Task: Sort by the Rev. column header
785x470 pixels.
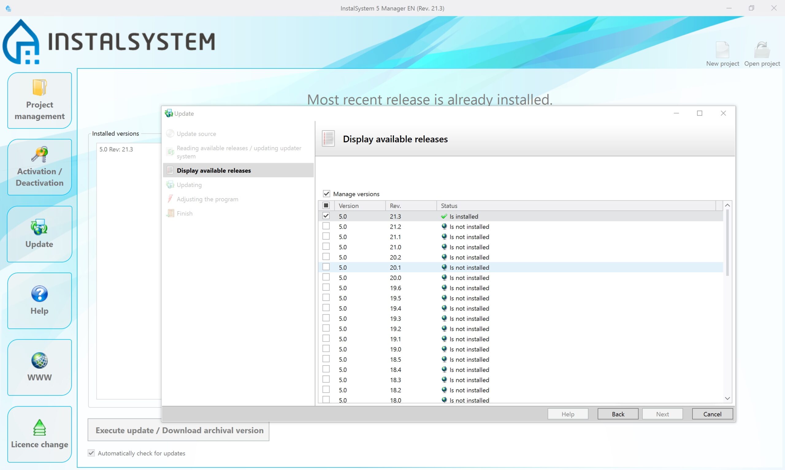Action: click(411, 205)
